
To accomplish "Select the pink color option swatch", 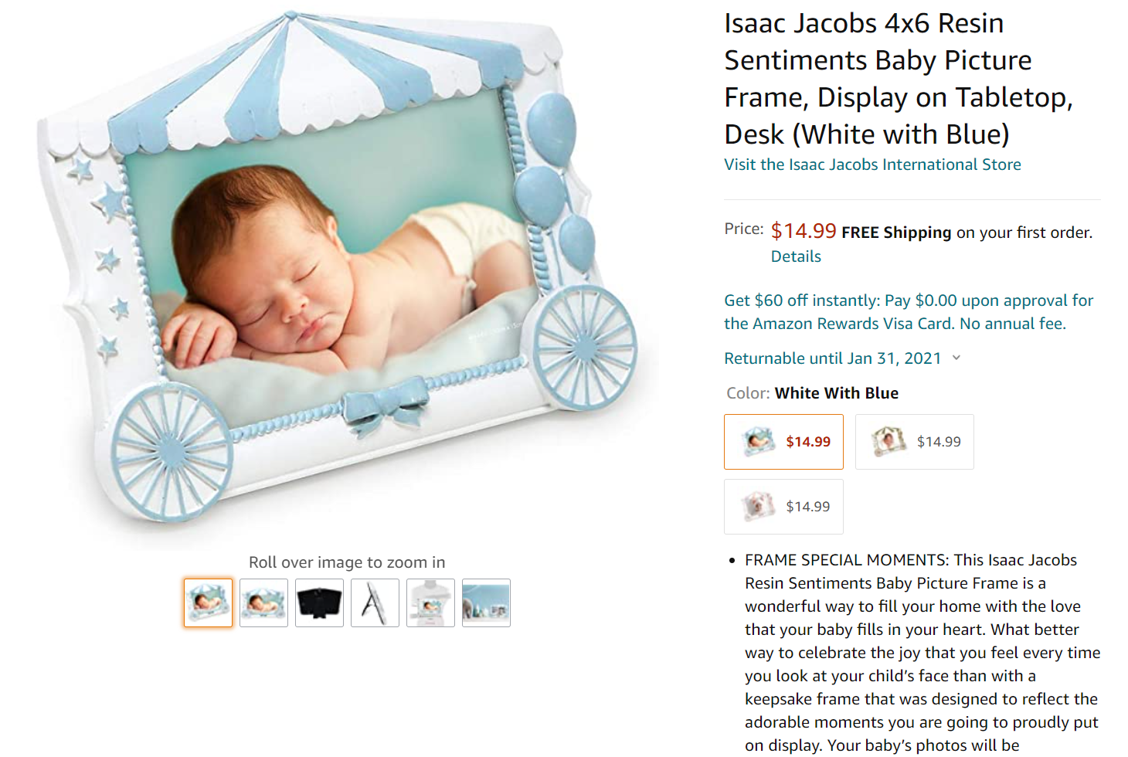I will (783, 507).
